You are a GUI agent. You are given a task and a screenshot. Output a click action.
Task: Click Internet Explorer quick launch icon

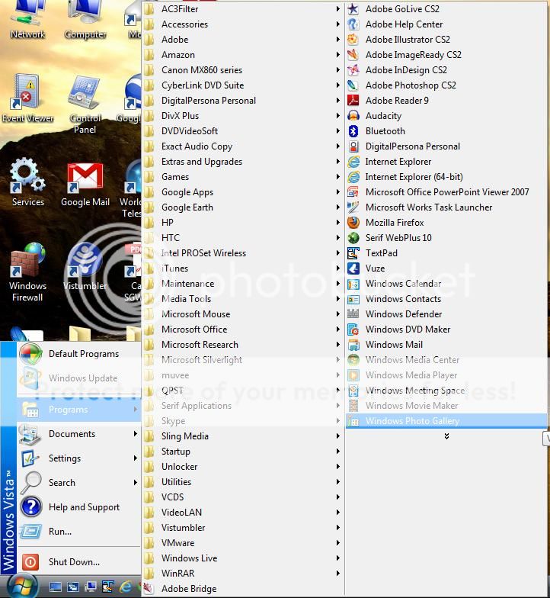126,587
